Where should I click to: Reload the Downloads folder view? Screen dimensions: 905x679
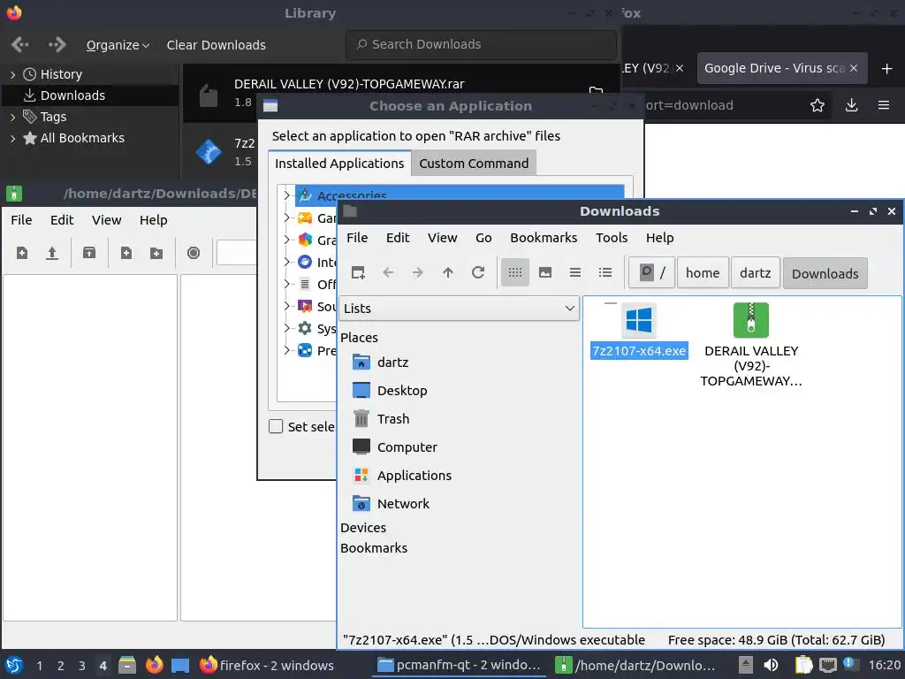[478, 272]
